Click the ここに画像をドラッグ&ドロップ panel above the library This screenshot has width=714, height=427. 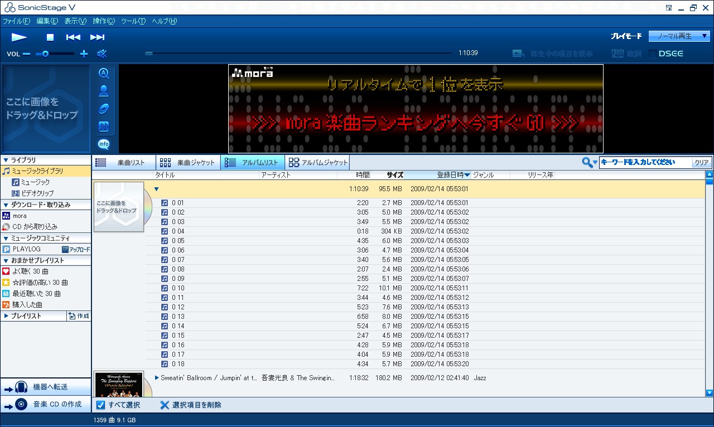[x=46, y=109]
